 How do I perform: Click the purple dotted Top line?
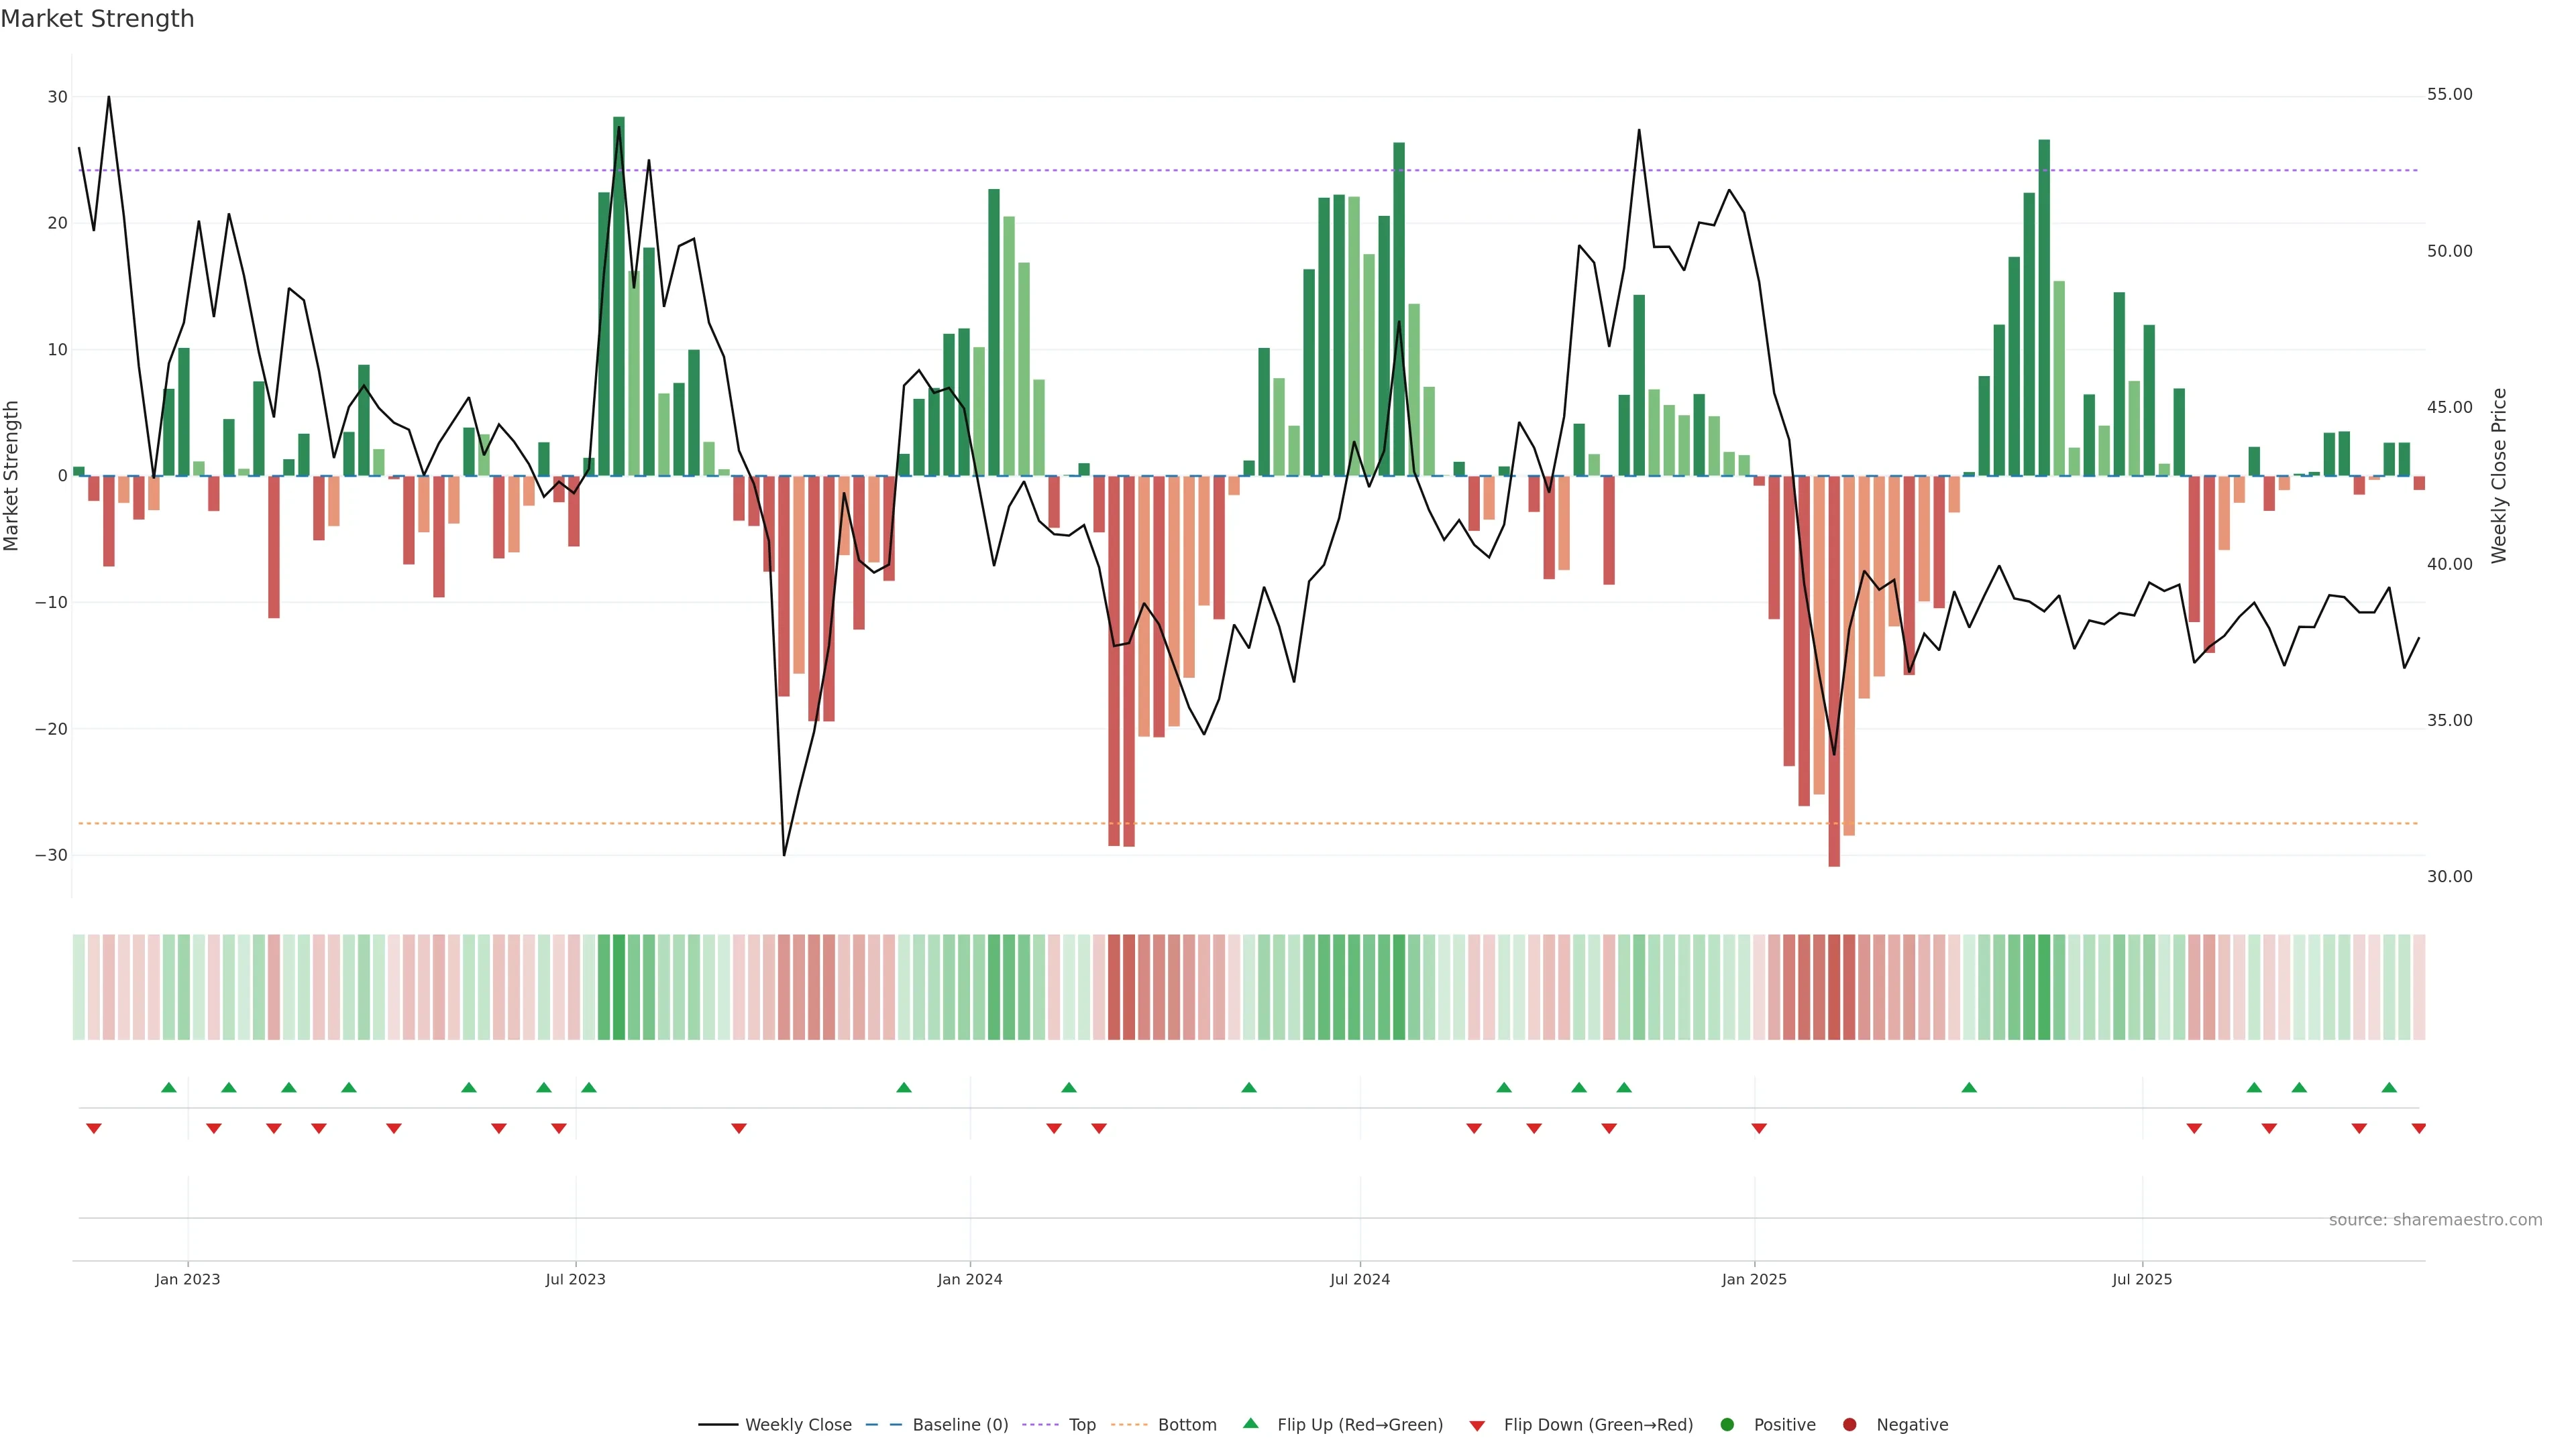1200,171
